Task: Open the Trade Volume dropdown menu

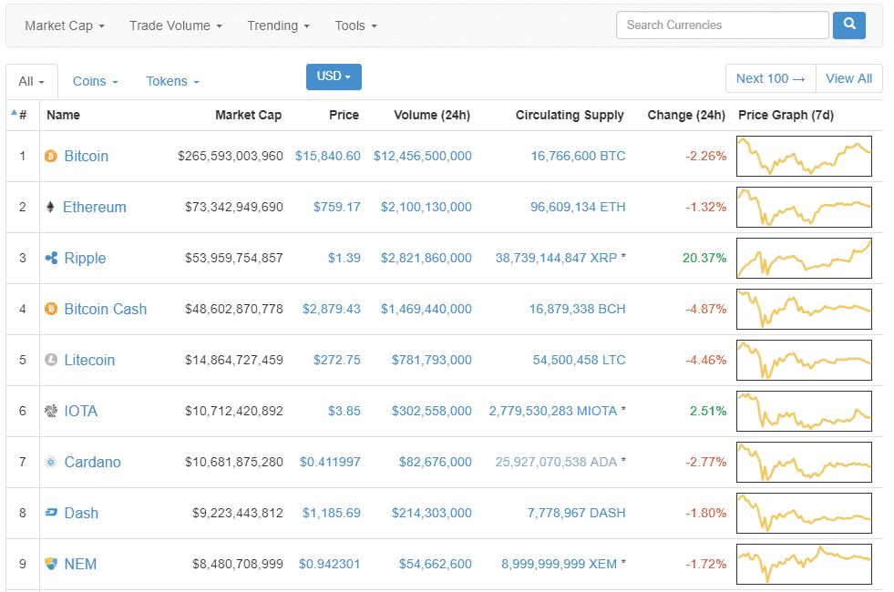Action: click(176, 26)
